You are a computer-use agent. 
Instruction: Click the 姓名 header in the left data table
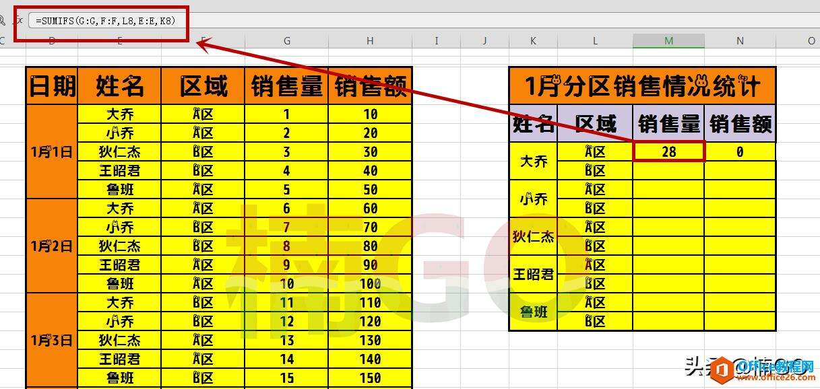[x=120, y=85]
